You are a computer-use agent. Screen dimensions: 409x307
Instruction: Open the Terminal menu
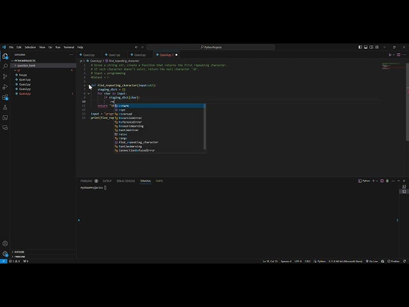tap(69, 47)
